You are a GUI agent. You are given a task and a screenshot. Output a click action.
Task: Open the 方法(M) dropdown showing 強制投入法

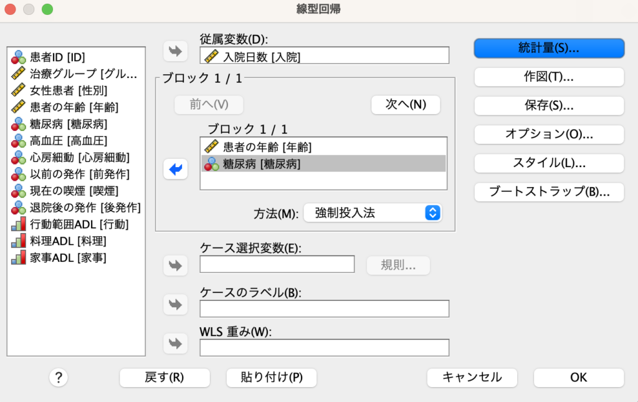[373, 213]
